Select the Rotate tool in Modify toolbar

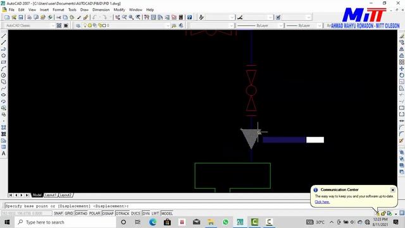coord(401,75)
